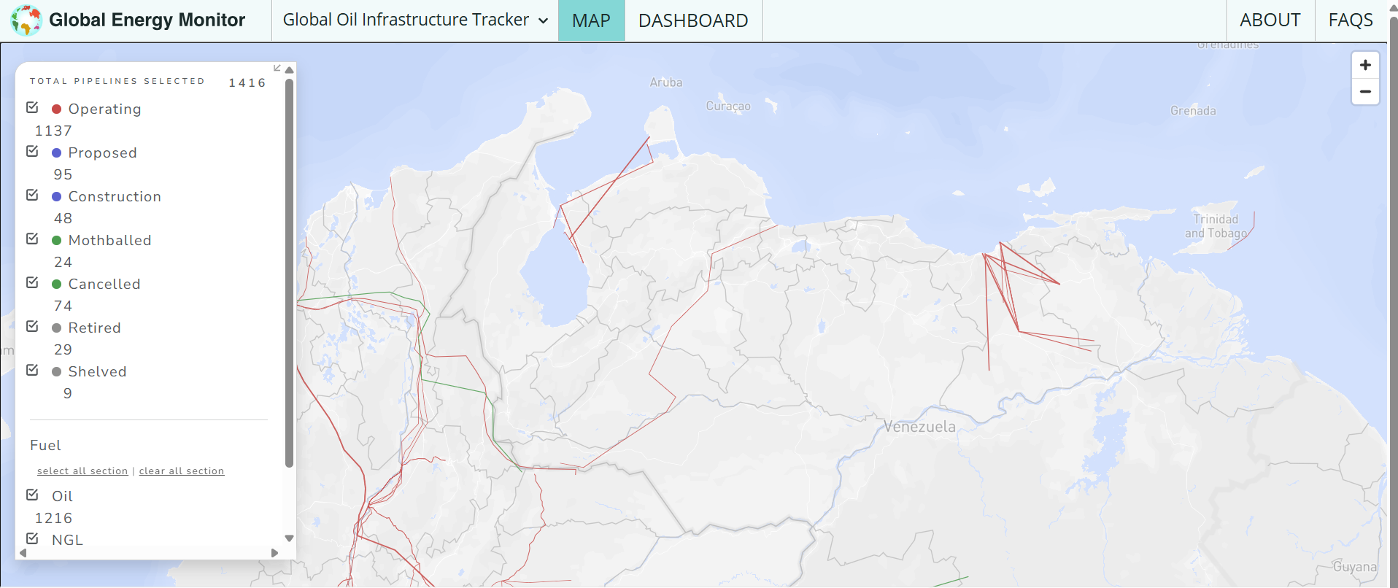Collapse the legend panel with corner arrow icon
This screenshot has width=1398, height=588.
[277, 68]
